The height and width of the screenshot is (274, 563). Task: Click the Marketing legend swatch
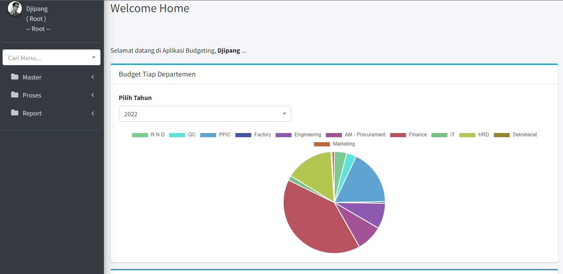click(322, 144)
